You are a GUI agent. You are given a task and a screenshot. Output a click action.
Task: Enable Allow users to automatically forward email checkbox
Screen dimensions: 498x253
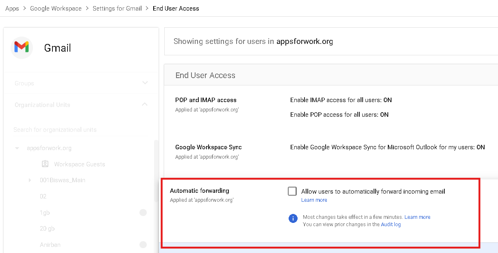[x=292, y=191]
